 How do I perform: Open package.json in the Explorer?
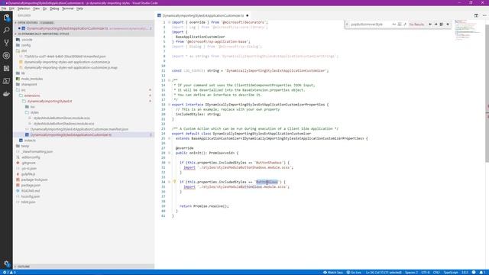pos(31,185)
